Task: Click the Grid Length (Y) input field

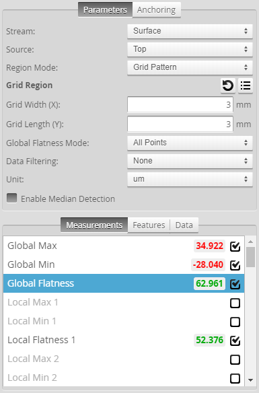Action: [x=180, y=124]
